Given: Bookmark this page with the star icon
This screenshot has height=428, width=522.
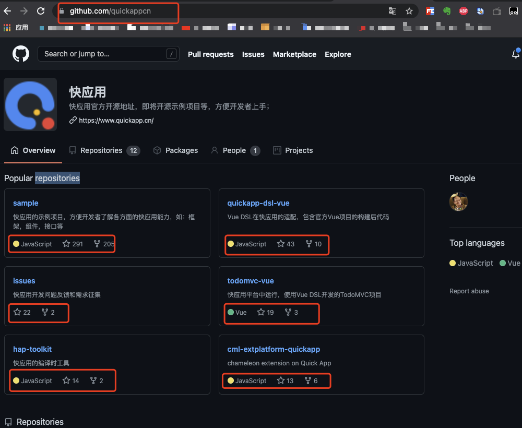Looking at the screenshot, I should click(x=409, y=11).
